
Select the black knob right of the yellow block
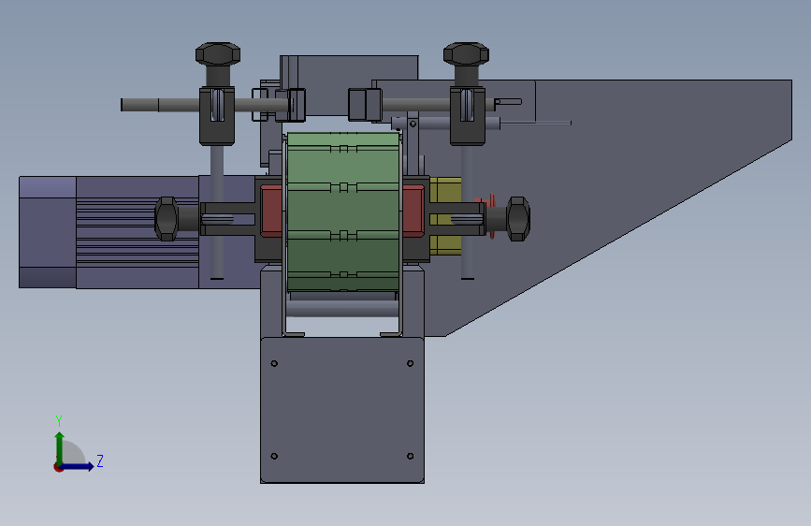[517, 218]
